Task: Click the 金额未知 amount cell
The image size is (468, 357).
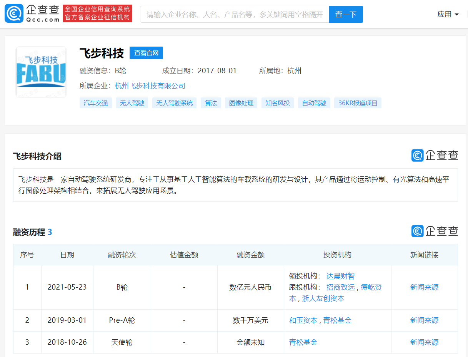Action: [251, 342]
